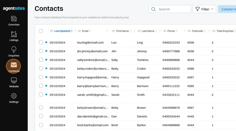236x131 pixels.
Task: Open Enquiries lightbulb icon
Action: pyautogui.click(x=14, y=49)
